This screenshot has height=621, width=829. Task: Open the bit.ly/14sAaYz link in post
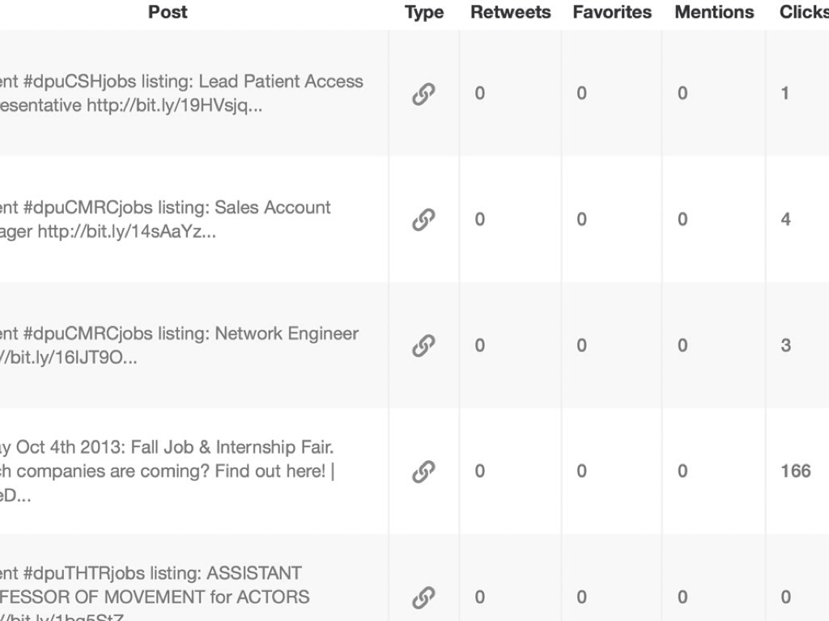tap(126, 232)
